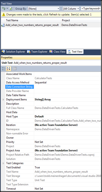Run selection using the Test View toolbar icon
Screen dimensions: 102x192
point(4,8)
